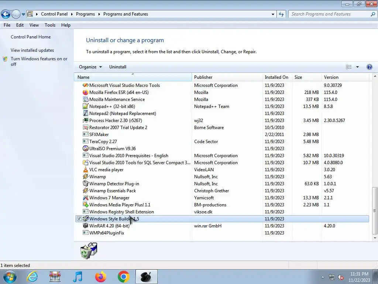The height and width of the screenshot is (284, 378).
Task: Click the Winamp program icon
Action: pos(85,176)
